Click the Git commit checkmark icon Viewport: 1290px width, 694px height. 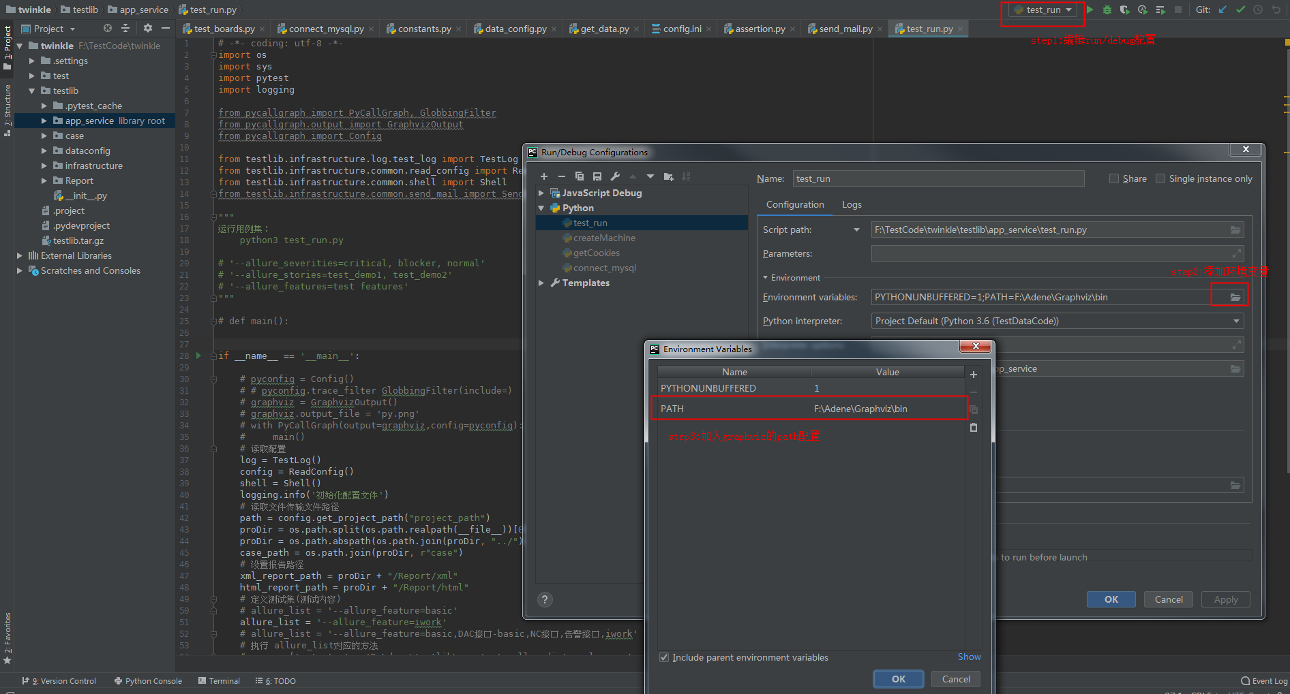click(x=1240, y=10)
